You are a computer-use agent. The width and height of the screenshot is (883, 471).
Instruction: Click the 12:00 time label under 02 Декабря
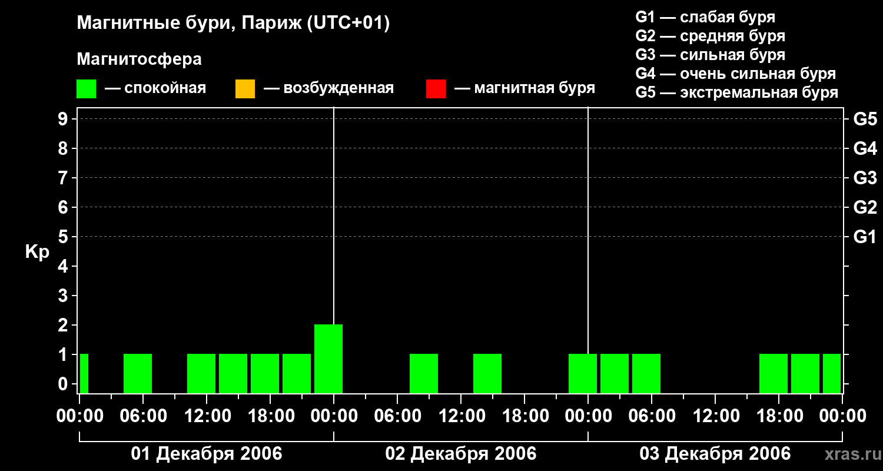(x=461, y=416)
